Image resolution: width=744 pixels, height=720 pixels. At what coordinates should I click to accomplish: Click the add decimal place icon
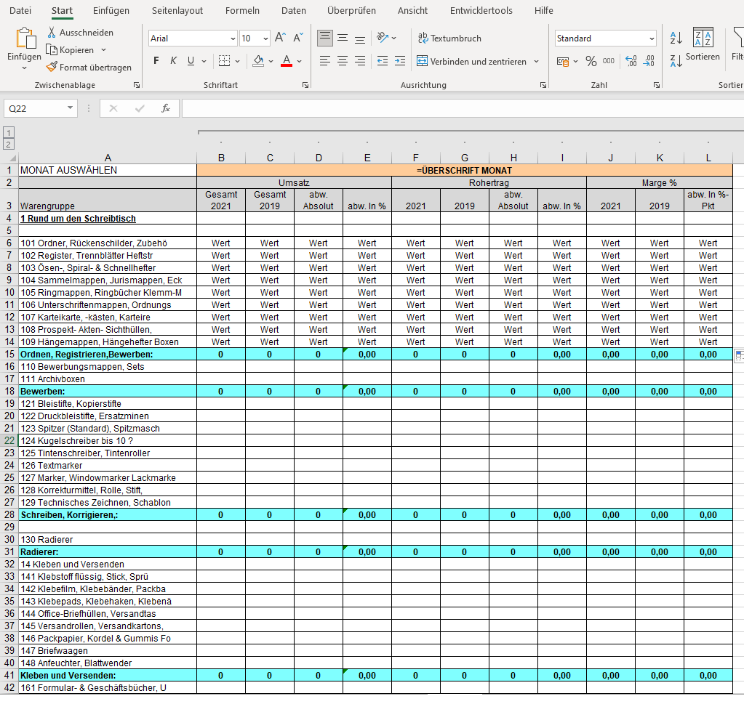coord(631,61)
